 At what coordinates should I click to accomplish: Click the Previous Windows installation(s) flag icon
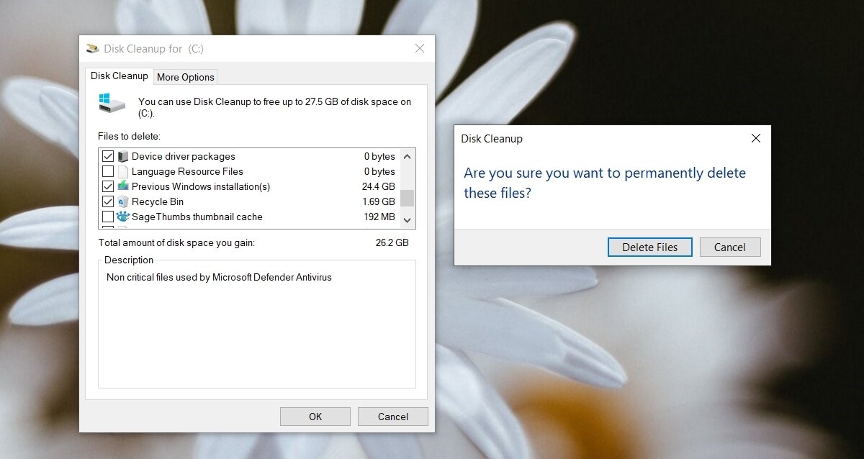[122, 186]
